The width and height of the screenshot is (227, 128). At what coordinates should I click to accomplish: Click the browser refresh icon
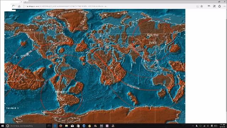click(x=13, y=6)
